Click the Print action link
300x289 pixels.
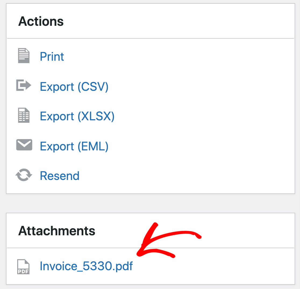[52, 56]
